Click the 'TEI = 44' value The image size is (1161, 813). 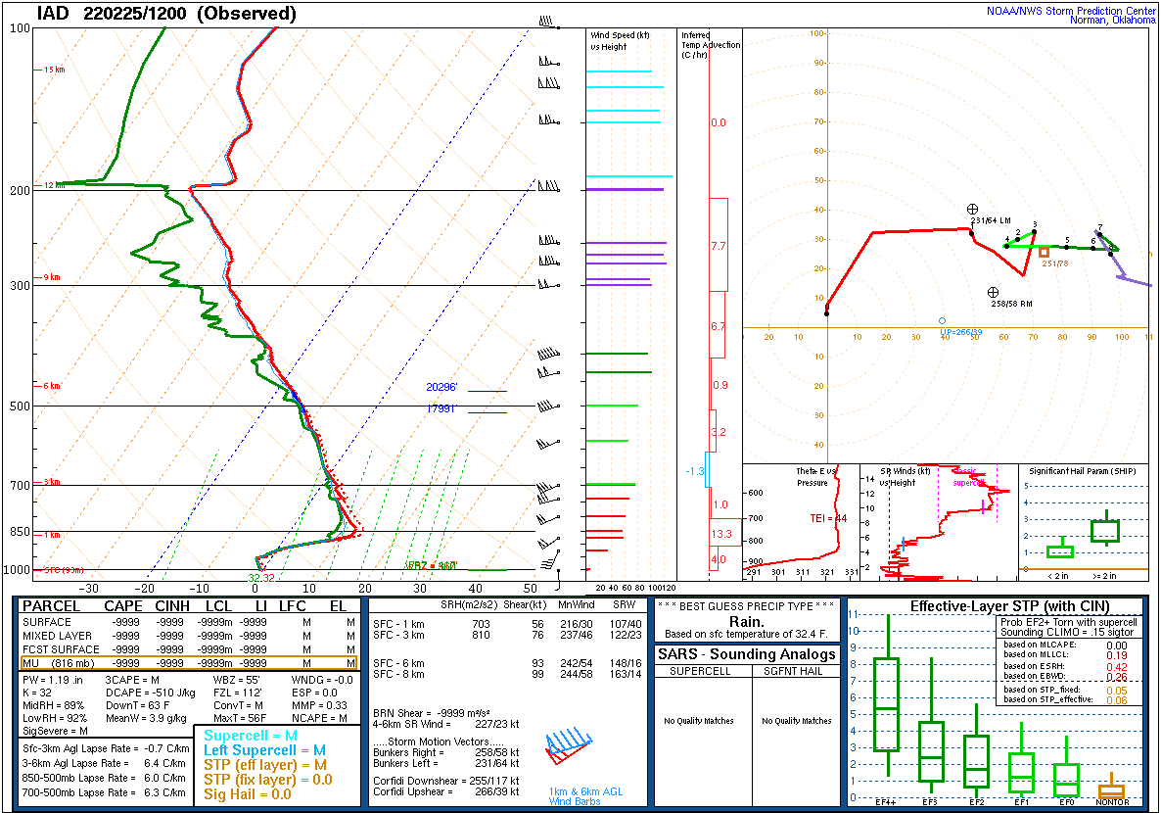click(828, 518)
